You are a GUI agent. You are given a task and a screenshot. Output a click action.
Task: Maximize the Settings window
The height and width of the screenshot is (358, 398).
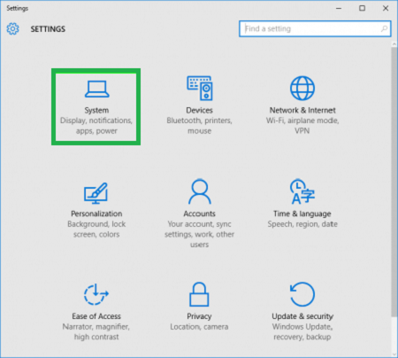(362, 8)
